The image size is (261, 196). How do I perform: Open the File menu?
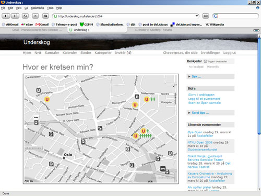[3, 8]
